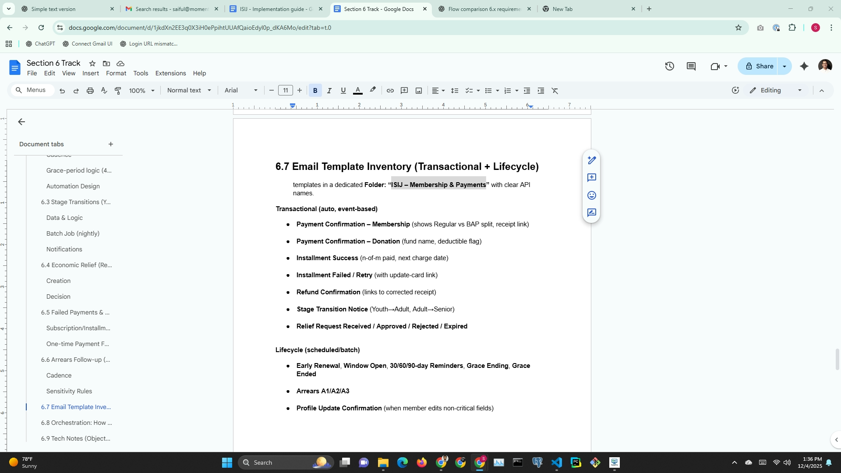841x473 pixels.
Task: Toggle italic formatting
Action: click(329, 91)
